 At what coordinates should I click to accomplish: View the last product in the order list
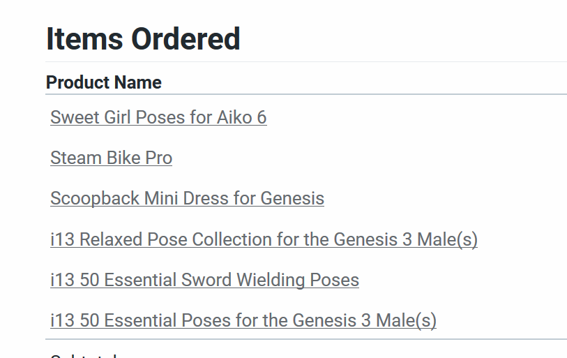pyautogui.click(x=243, y=321)
